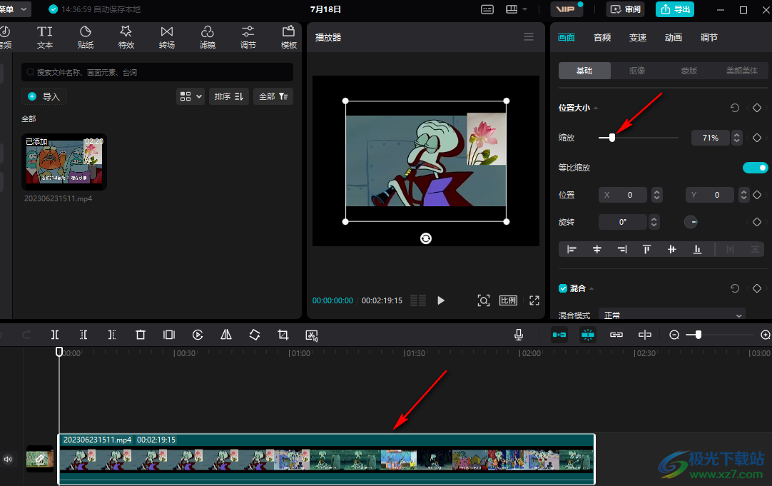Click the mirror flip tool icon

(226, 335)
